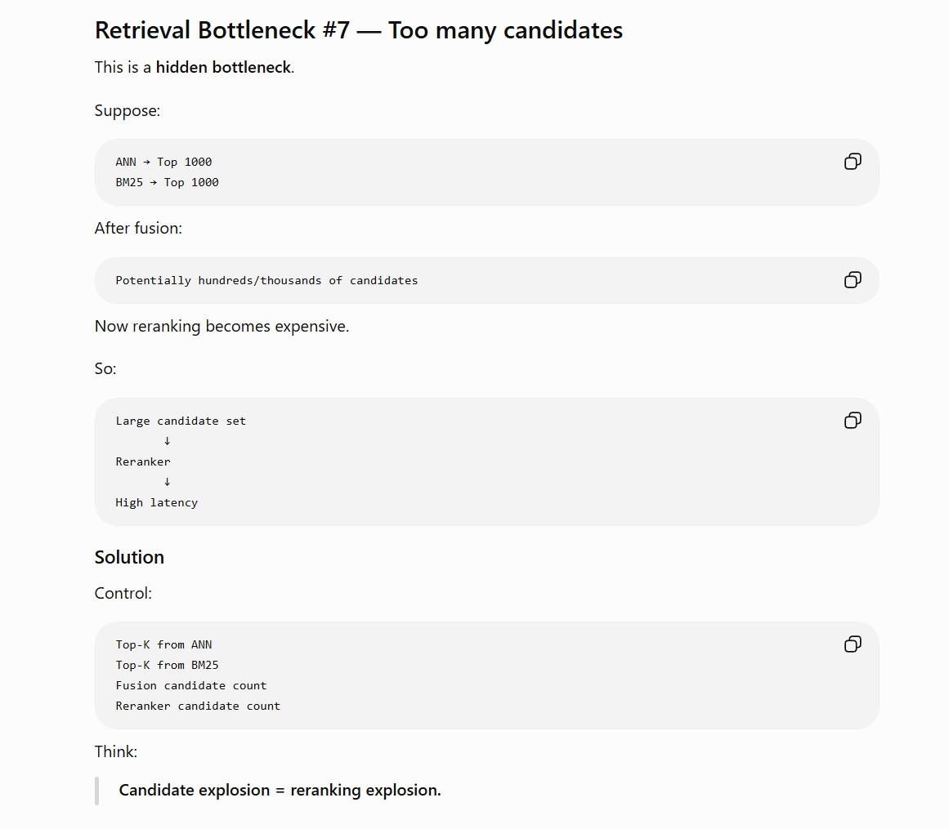
Task: Copy the Top-K from ANN control block
Action: 853,644
